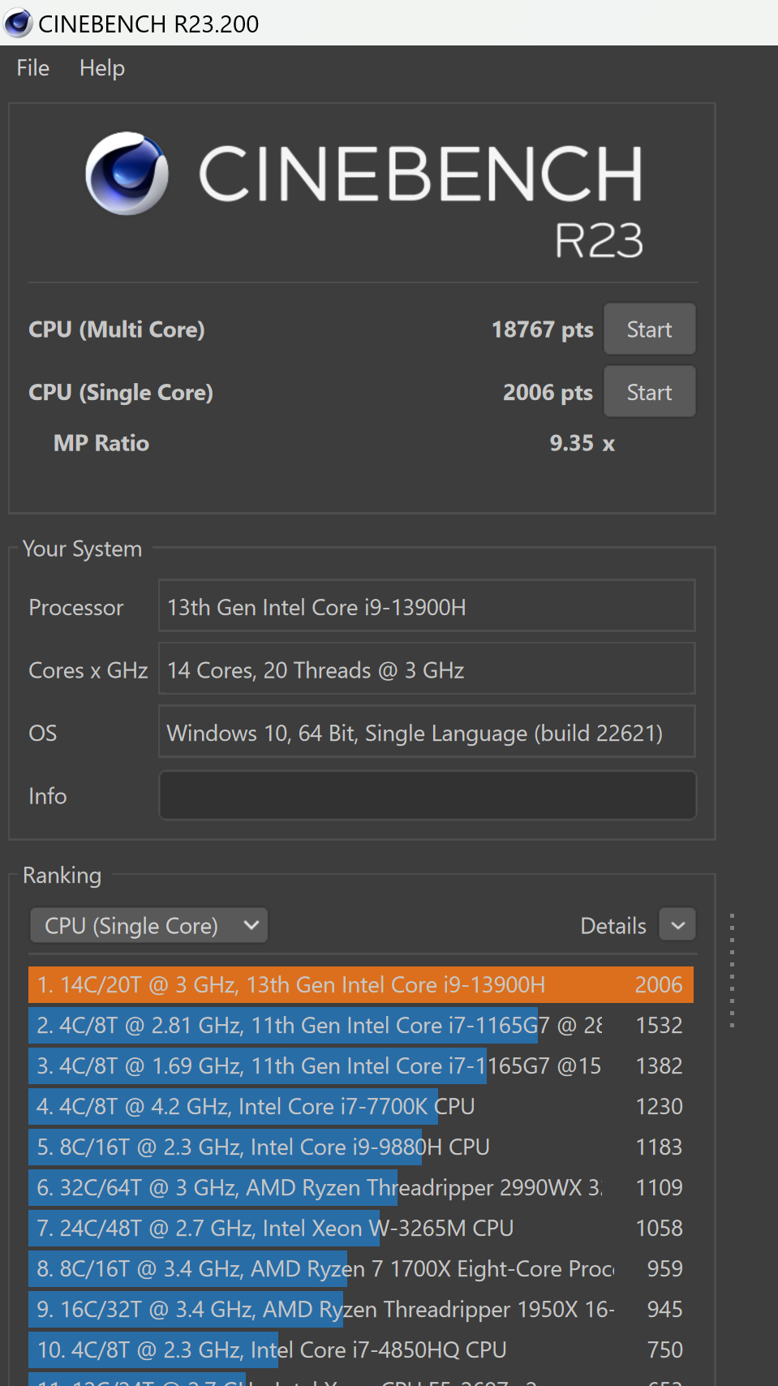Start the CPU Single Core benchmark
Image resolution: width=778 pixels, height=1386 pixels.
tap(649, 392)
